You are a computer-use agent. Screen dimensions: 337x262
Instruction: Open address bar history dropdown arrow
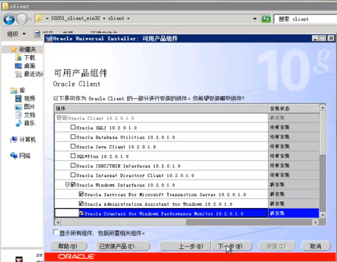(x=255, y=19)
